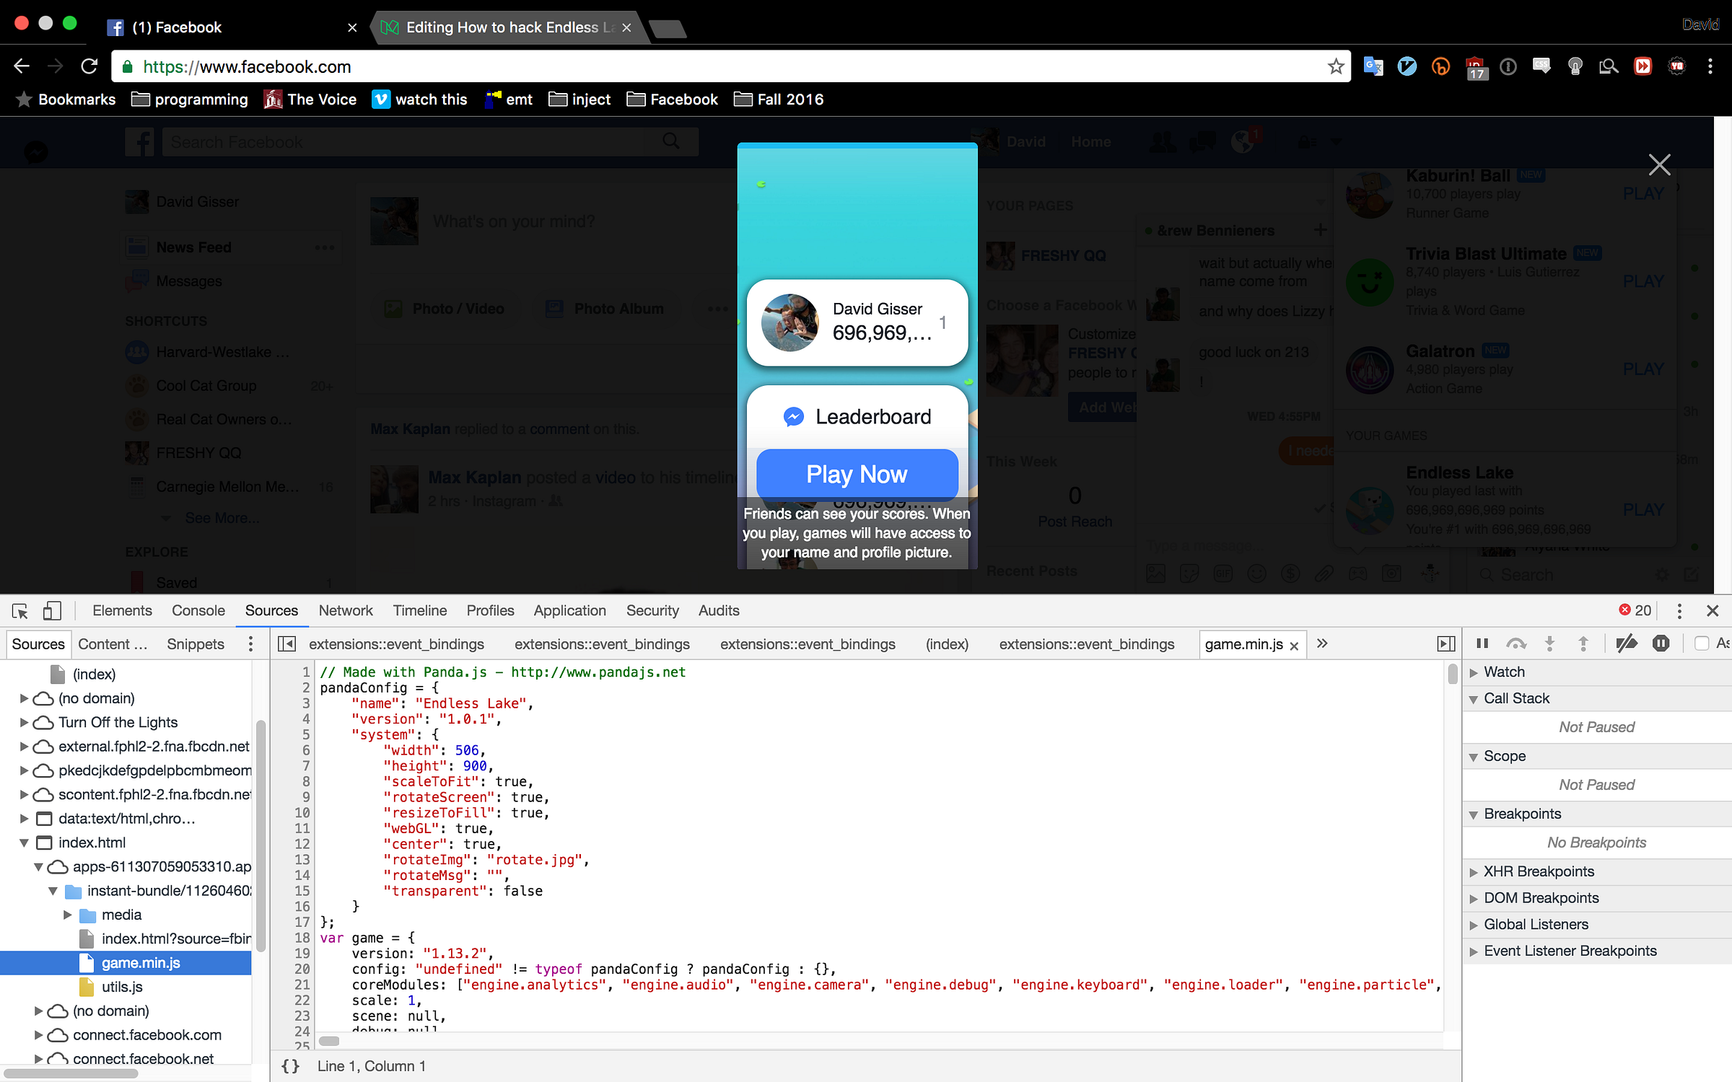Open the Snippets navigator tab

195,644
